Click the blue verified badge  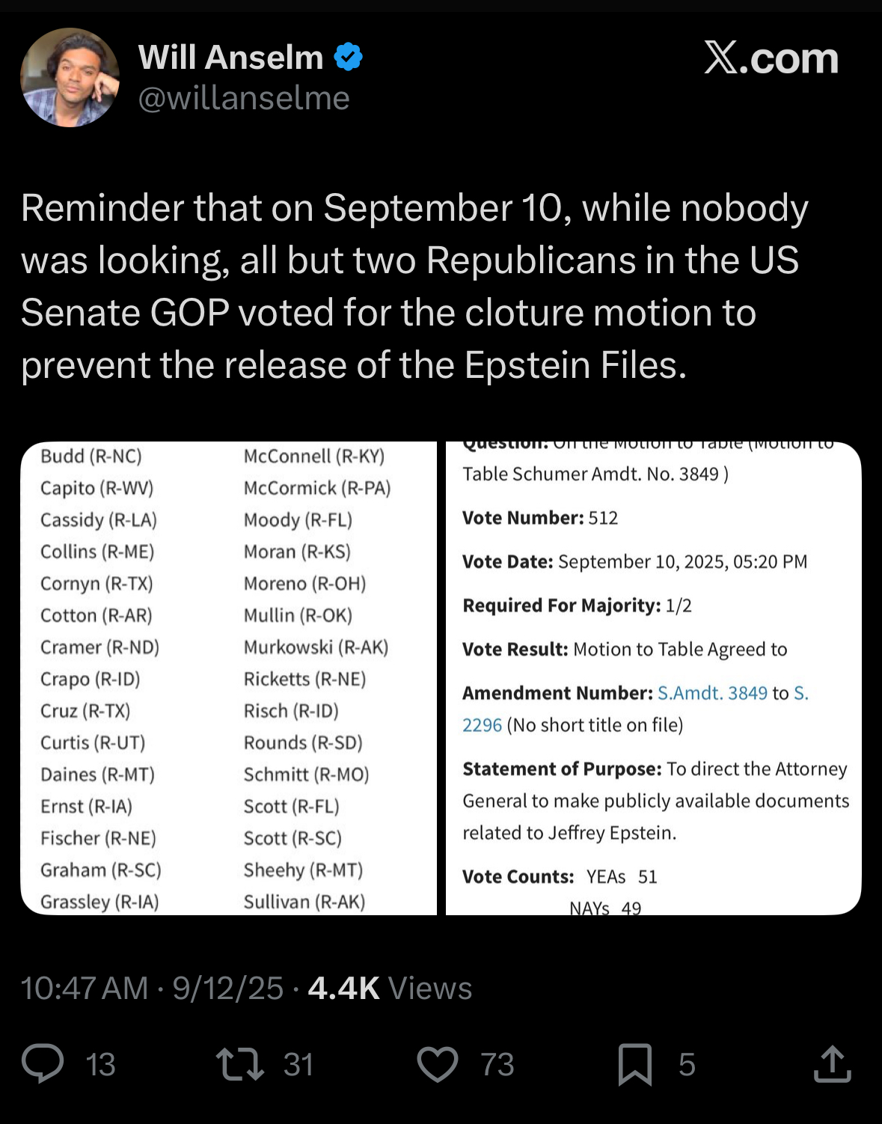point(348,57)
